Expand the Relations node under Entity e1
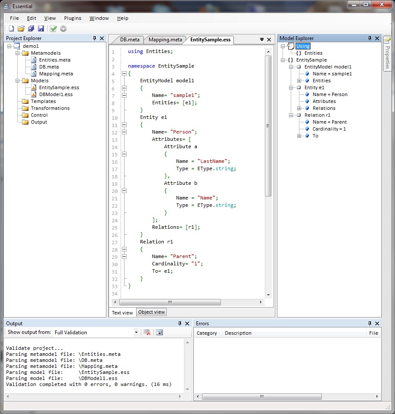This screenshot has height=414, width=395. [x=299, y=108]
